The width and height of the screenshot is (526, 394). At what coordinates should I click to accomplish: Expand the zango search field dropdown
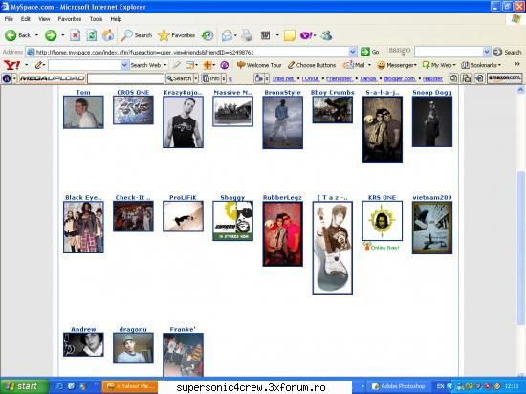(487, 52)
